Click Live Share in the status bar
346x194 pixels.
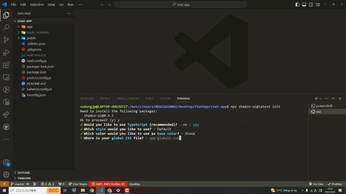click(78, 184)
